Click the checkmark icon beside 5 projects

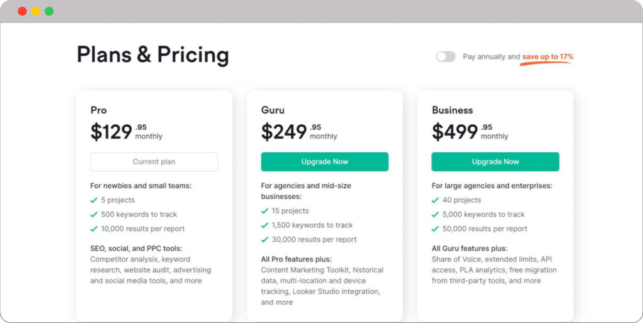(94, 200)
